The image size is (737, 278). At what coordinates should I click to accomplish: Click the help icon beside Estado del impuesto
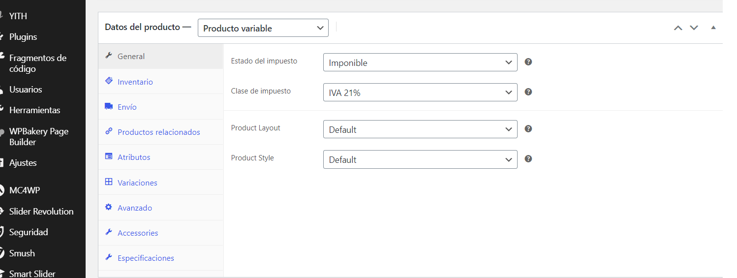point(528,62)
